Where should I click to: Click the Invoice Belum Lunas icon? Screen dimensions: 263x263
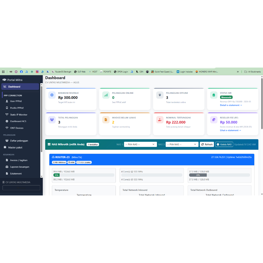tap(106, 120)
